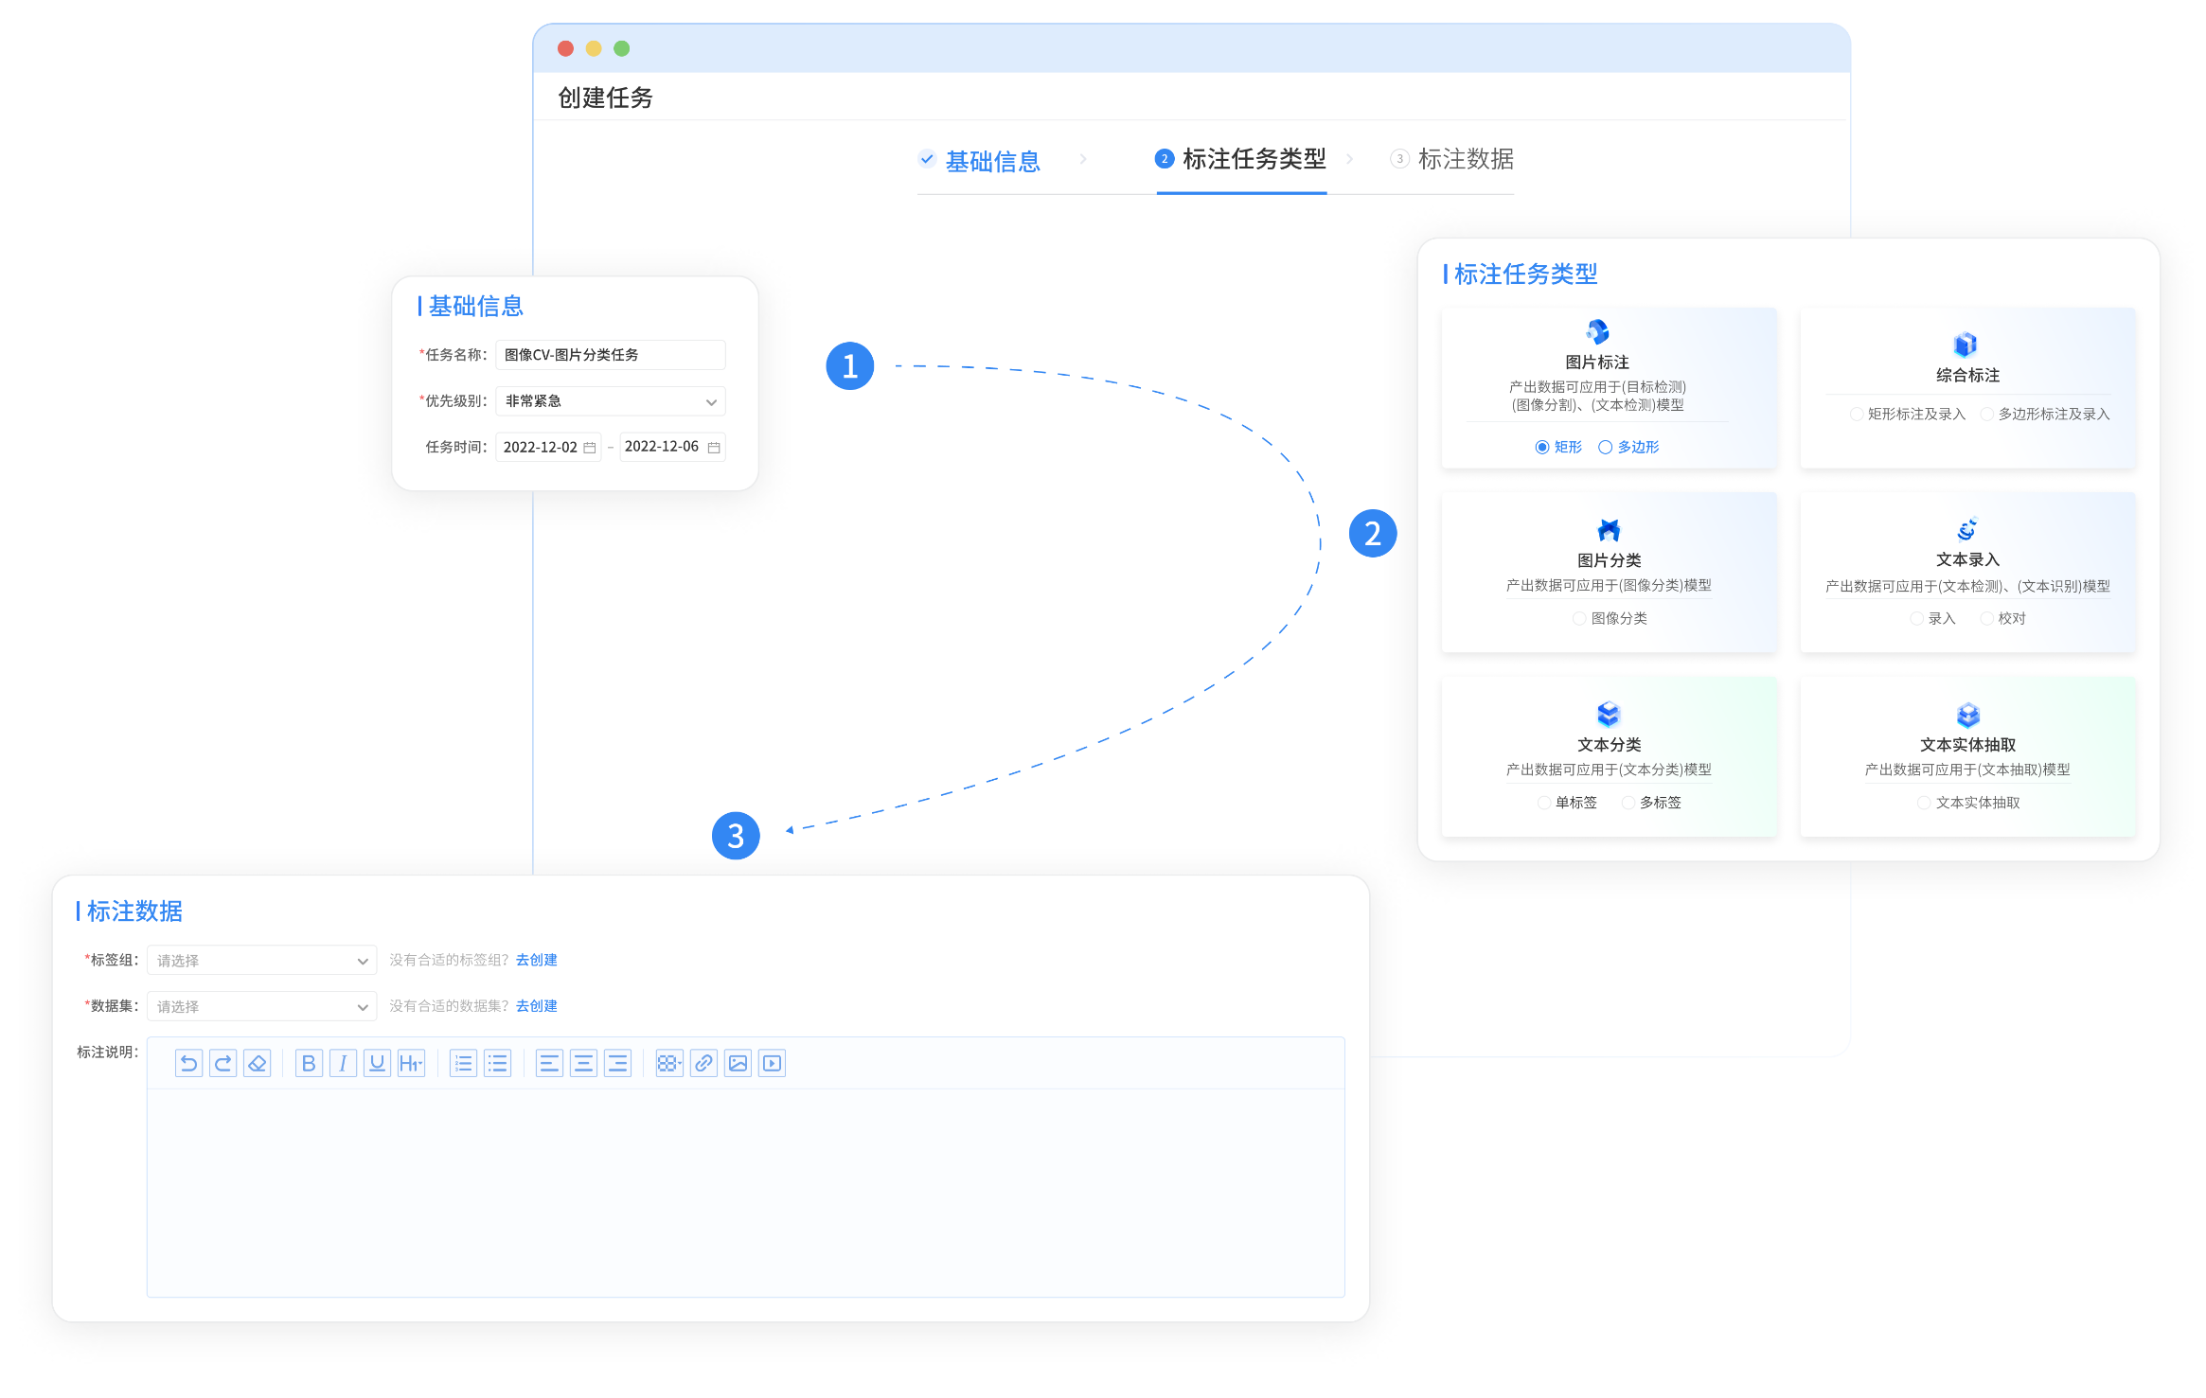The width and height of the screenshot is (2206, 1398).
Task: Align text to the right
Action: [x=617, y=1064]
